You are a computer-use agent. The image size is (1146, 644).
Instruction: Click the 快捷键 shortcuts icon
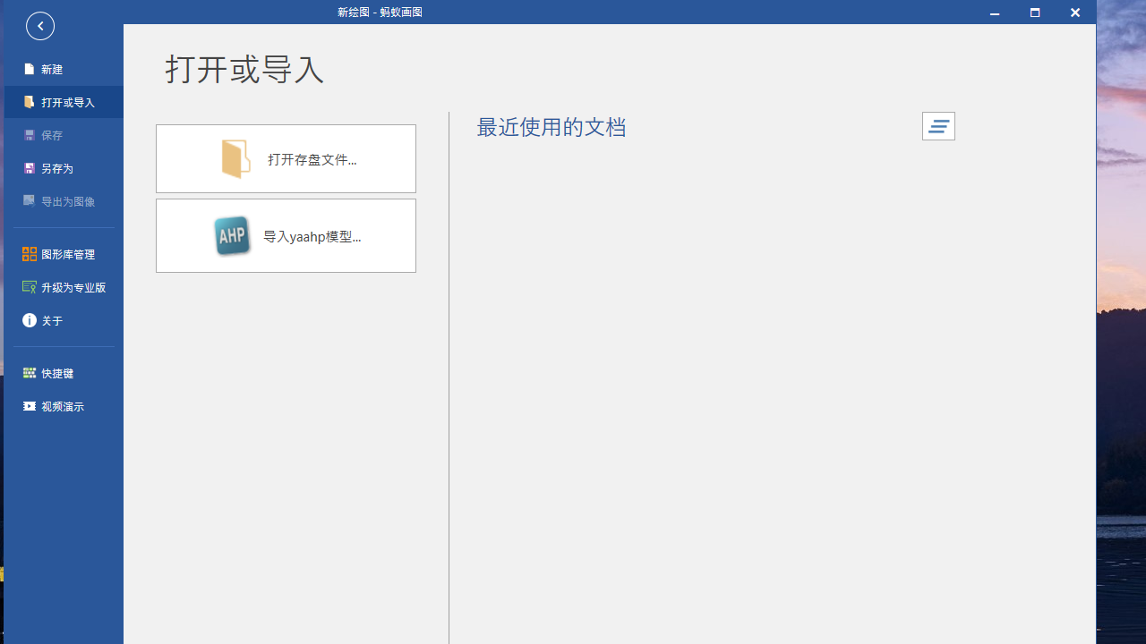(x=30, y=373)
